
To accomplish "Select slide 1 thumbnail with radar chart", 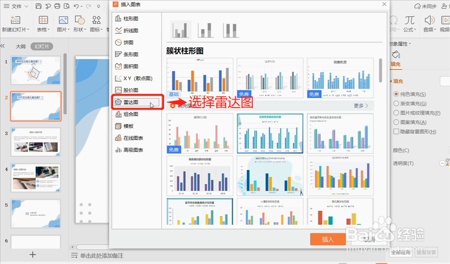I will point(36,70).
